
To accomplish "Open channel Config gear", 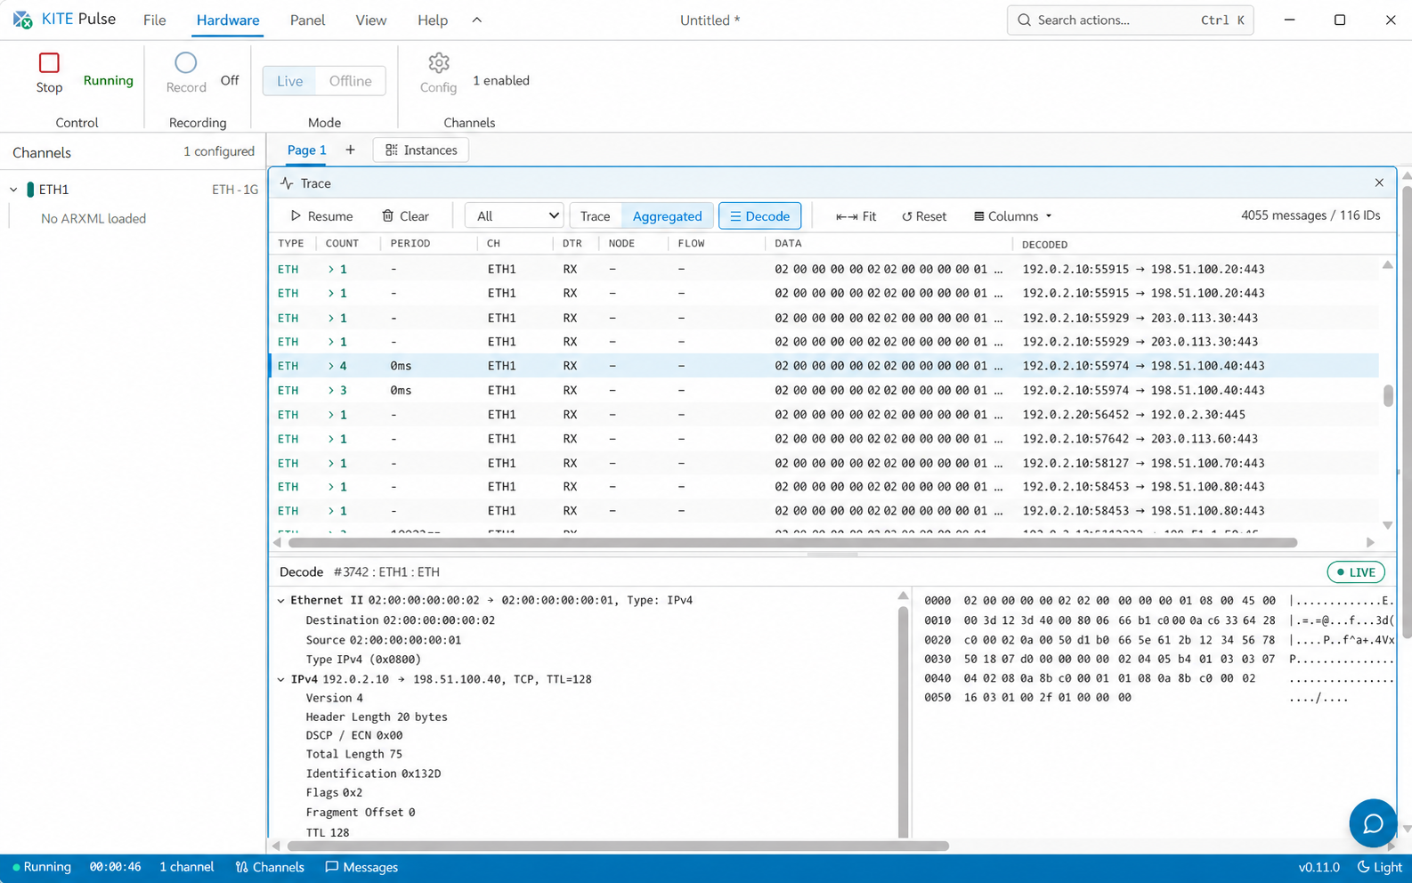I will coord(438,73).
